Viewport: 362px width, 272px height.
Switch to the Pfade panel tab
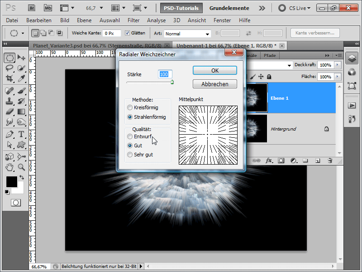[270, 55]
